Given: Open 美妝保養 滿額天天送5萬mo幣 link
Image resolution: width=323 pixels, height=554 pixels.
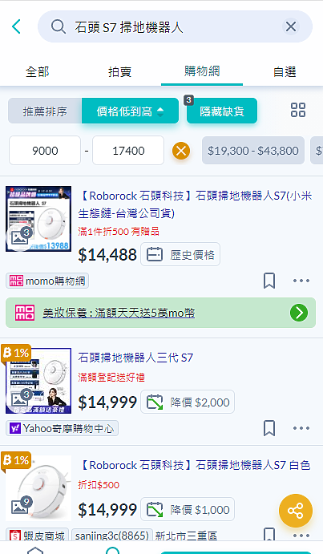Looking at the screenshot, I should (119, 313).
